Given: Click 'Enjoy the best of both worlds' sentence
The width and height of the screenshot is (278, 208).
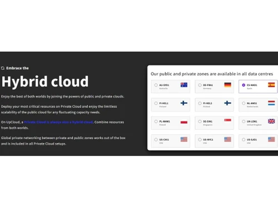Looking at the screenshot, I should (x=62, y=97).
